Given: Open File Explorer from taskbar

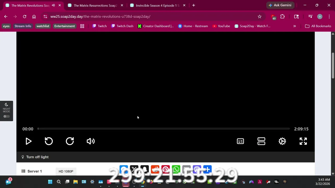Looking at the screenshot, I should [75, 182].
